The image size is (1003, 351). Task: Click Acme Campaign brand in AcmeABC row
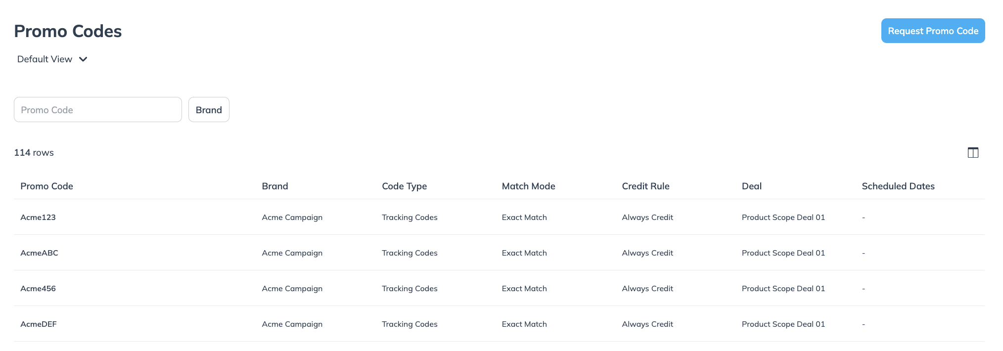(x=292, y=253)
